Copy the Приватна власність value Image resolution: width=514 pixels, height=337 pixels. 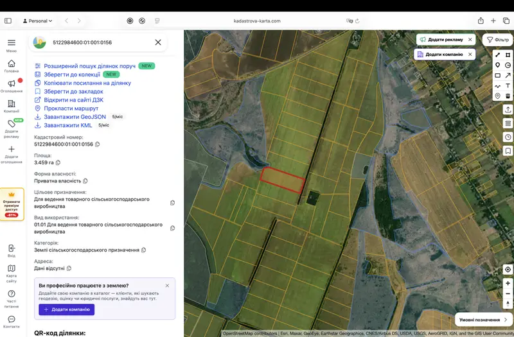click(85, 181)
